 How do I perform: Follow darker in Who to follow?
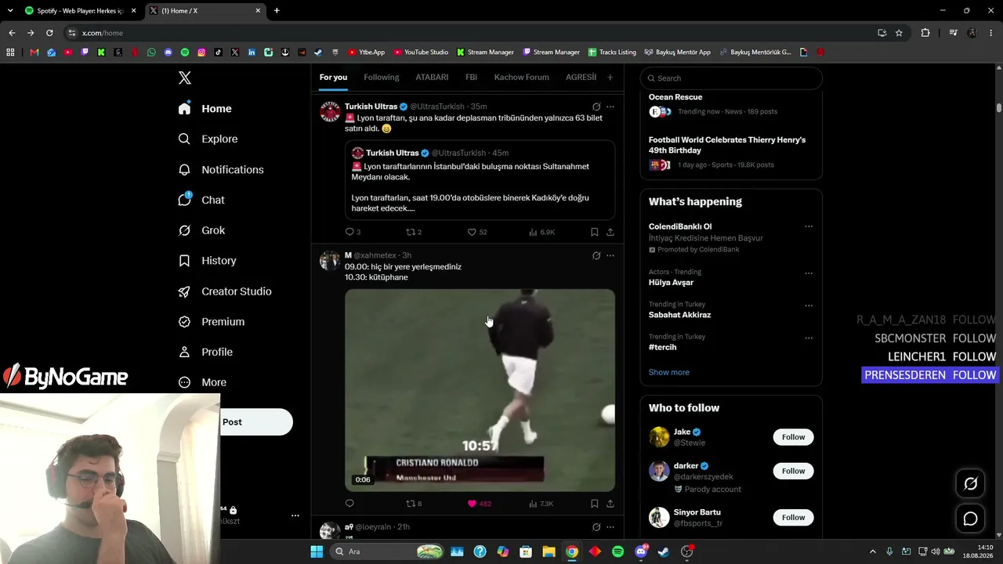pos(793,471)
